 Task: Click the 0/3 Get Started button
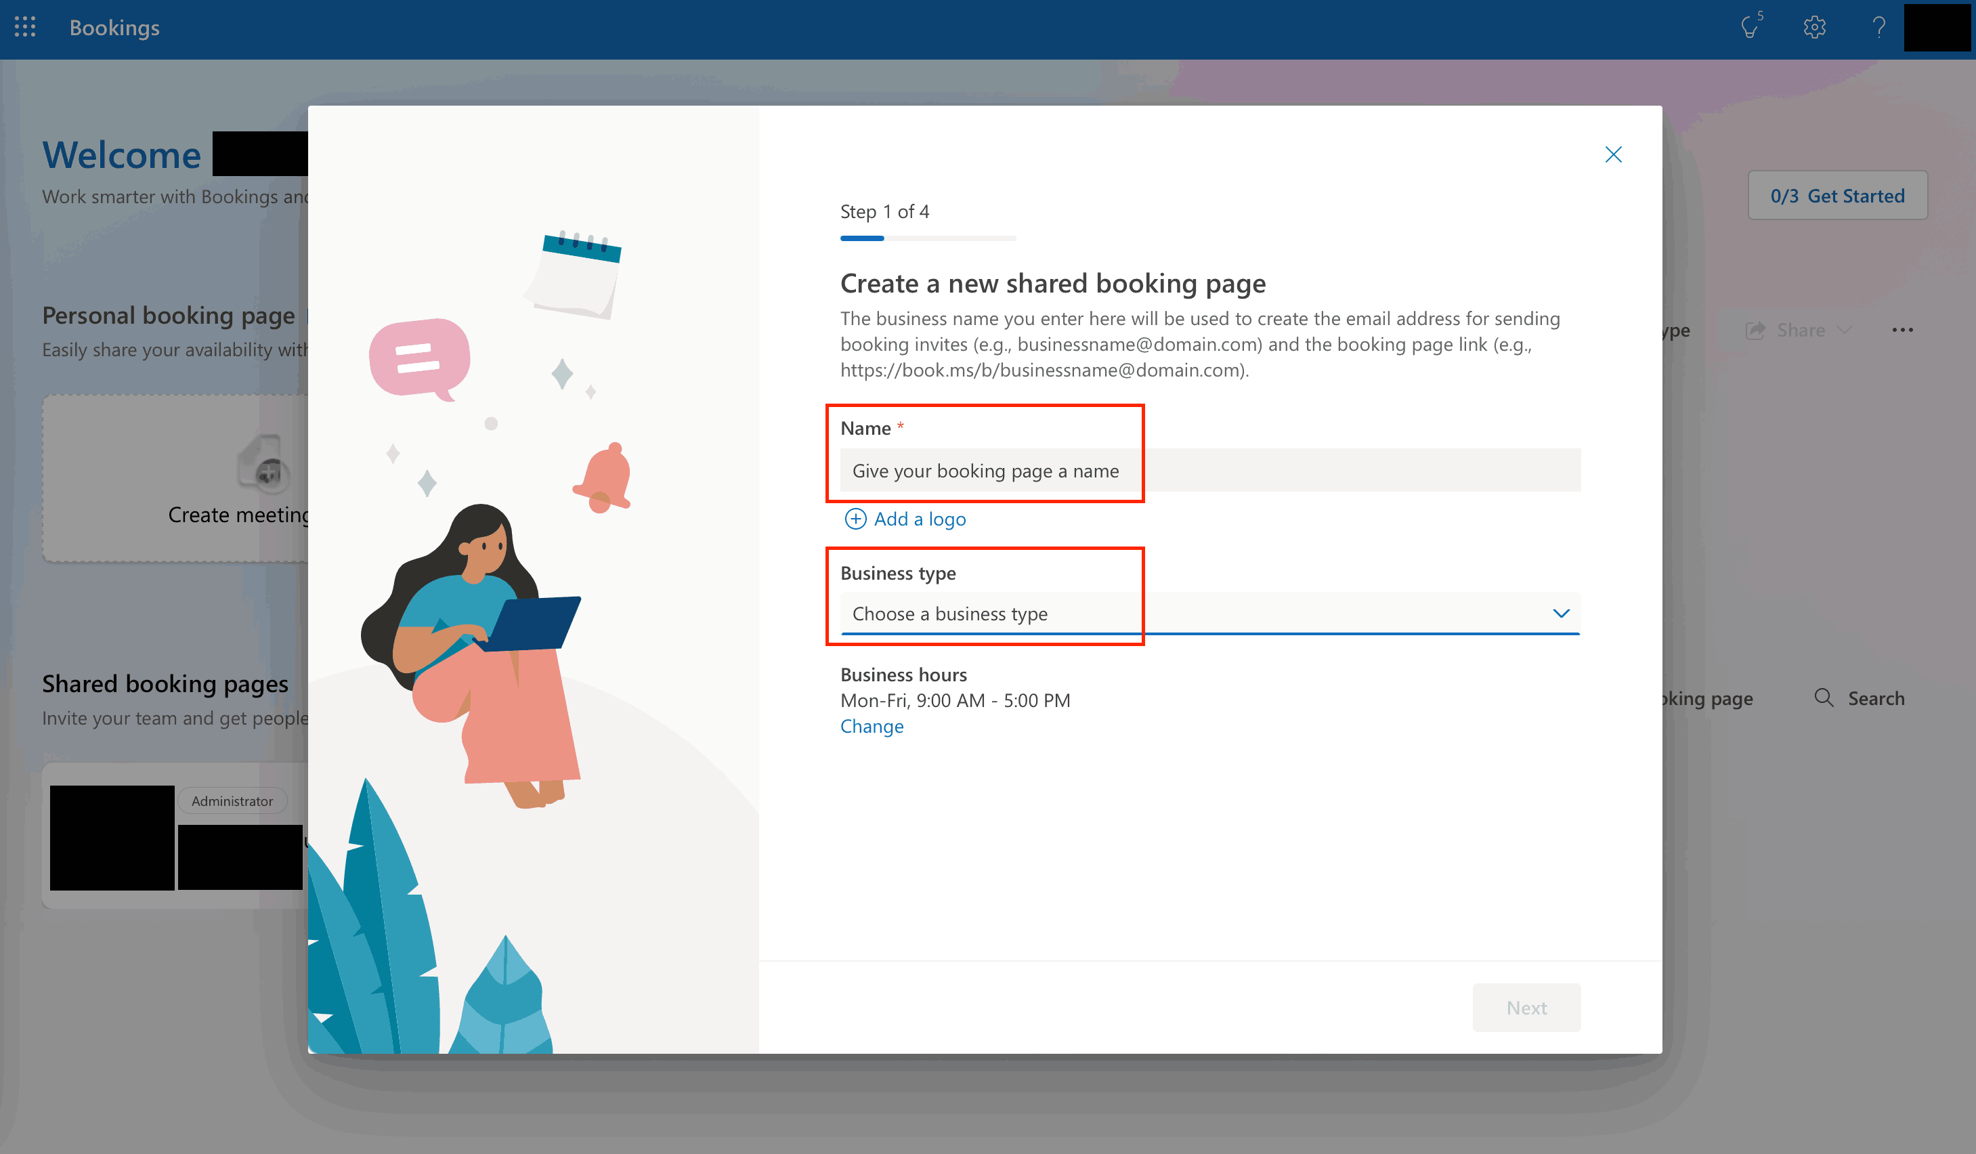pos(1837,195)
